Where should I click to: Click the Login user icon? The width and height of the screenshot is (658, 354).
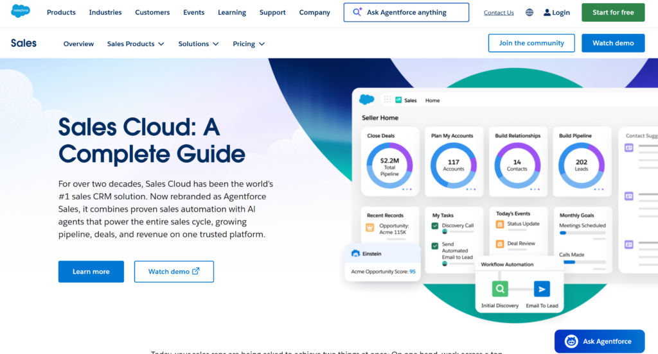(547, 13)
